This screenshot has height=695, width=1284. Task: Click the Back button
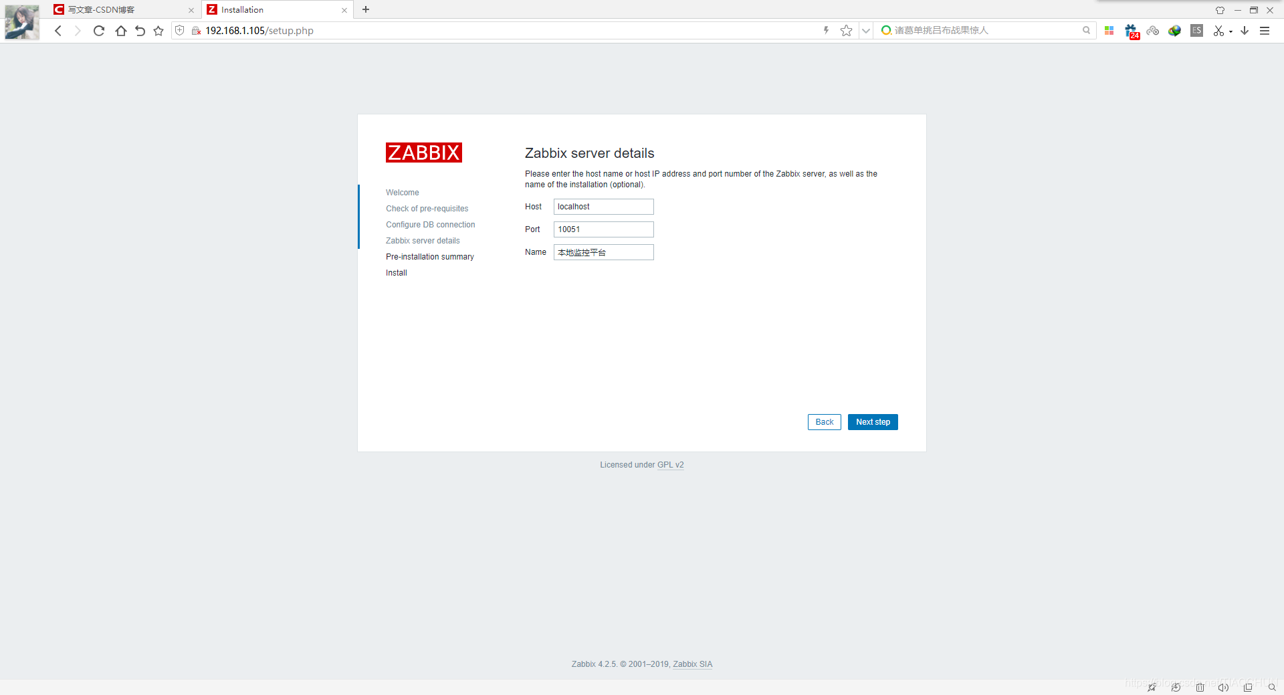point(824,422)
